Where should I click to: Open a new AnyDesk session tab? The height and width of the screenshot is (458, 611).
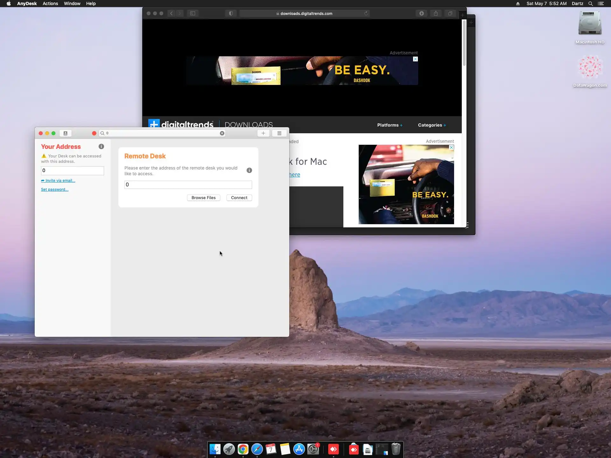[x=263, y=133]
